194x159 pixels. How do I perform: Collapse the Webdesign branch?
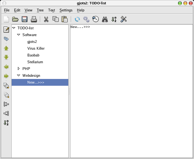18,75
